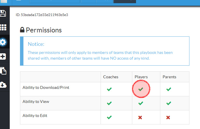Disable Players ability to View
This screenshot has width=200, height=129.
[x=141, y=103]
